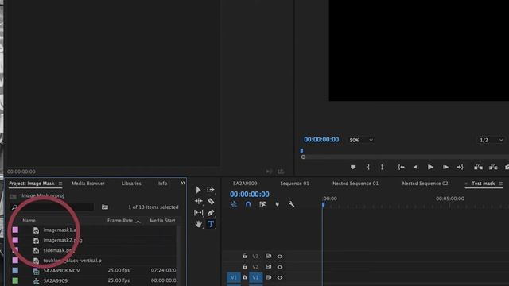509x286 pixels.
Task: Select the Type tool
Action: 211,224
